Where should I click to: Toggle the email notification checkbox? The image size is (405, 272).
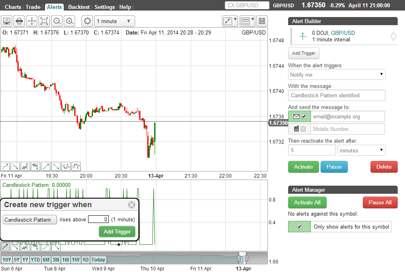click(304, 116)
